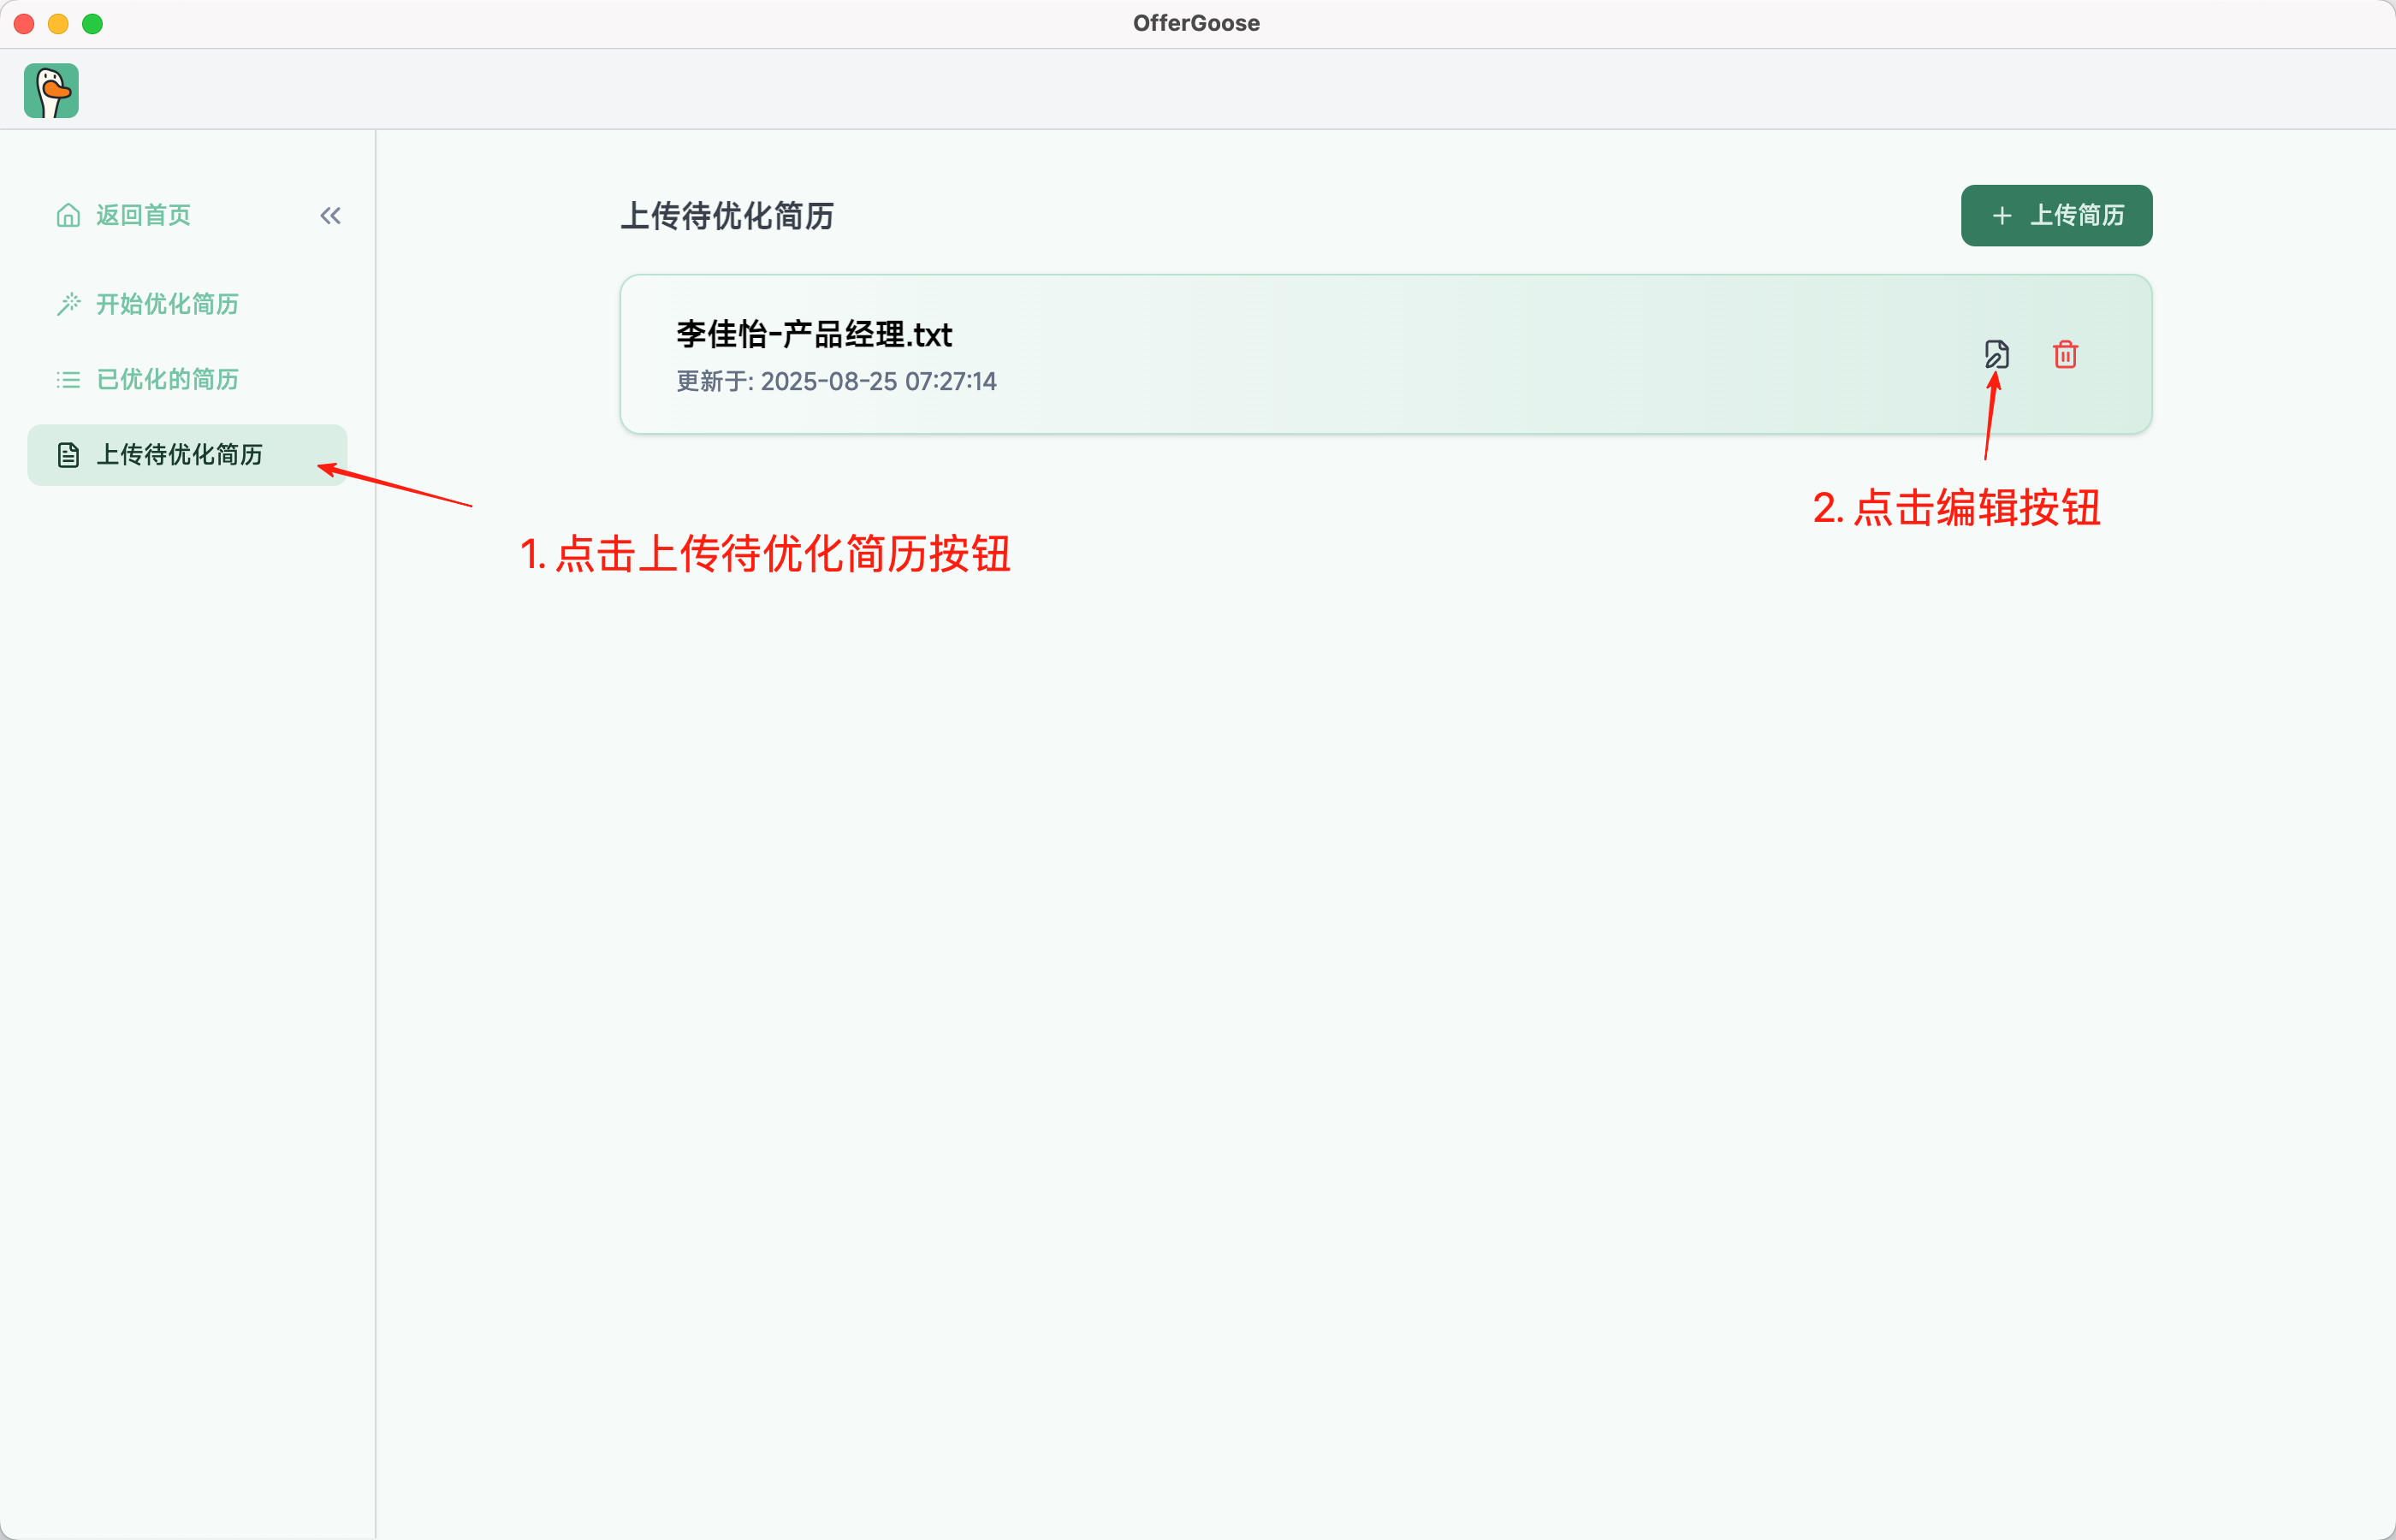The width and height of the screenshot is (2396, 1540).
Task: Click the list icon beside 已优化的简历
Action: pyautogui.click(x=68, y=380)
